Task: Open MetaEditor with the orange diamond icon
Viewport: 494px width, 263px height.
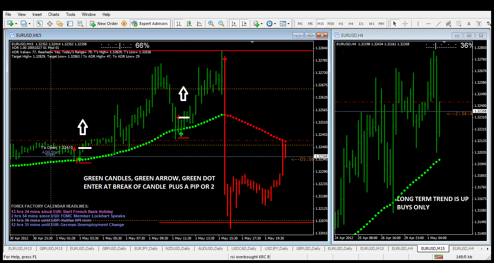Action: coord(124,24)
